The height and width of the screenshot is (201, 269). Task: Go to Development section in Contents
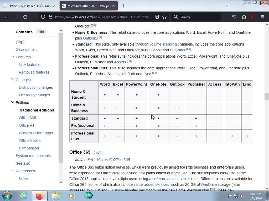click(27, 49)
